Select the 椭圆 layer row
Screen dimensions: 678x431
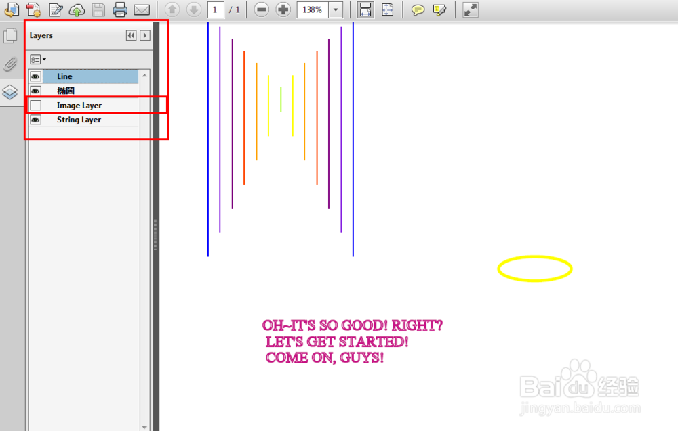point(90,91)
